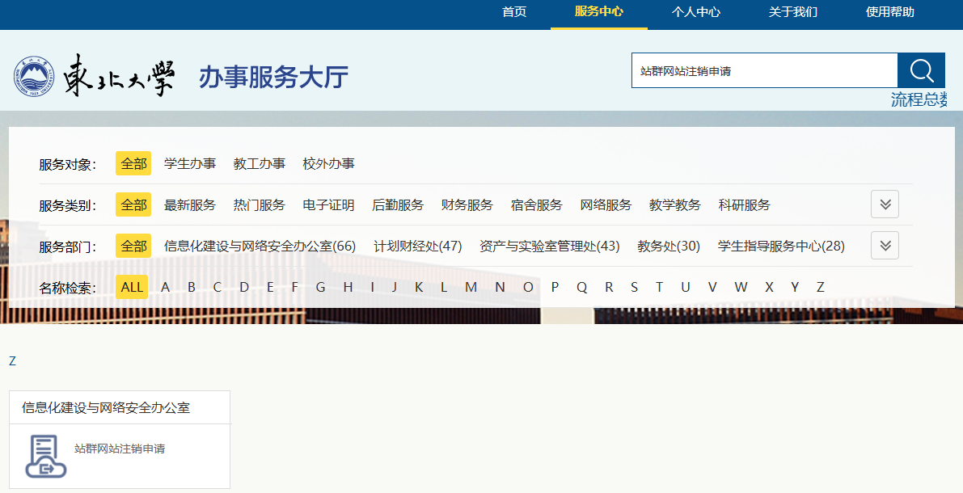Open the 站群网站注销申请 service link
This screenshot has width=963, height=493.
pyautogui.click(x=120, y=449)
